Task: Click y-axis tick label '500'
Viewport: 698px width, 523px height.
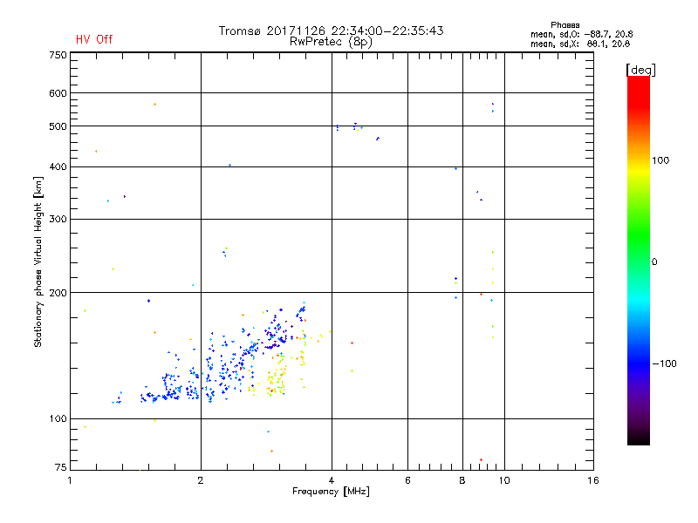Action: [x=58, y=126]
